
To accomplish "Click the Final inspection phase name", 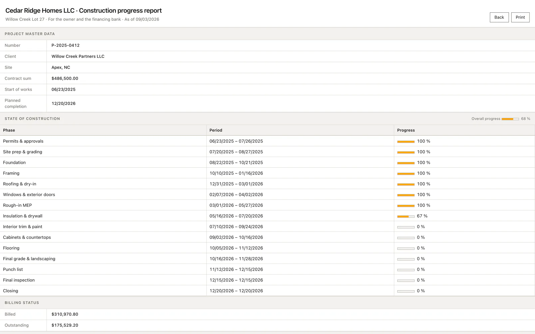I will point(19,280).
